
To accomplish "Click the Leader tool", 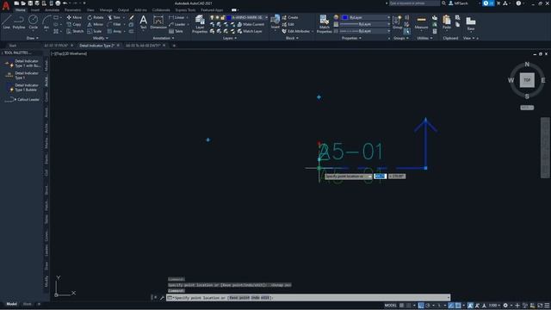I will [177, 24].
